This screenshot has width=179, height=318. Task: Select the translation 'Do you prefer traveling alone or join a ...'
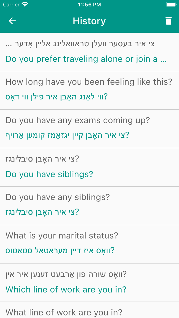click(85, 59)
